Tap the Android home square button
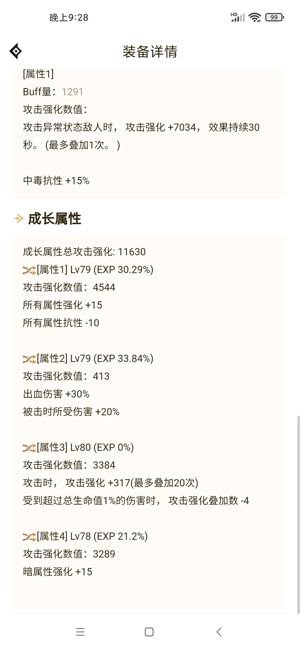Screen dimensions: 300x650 pos(149,632)
